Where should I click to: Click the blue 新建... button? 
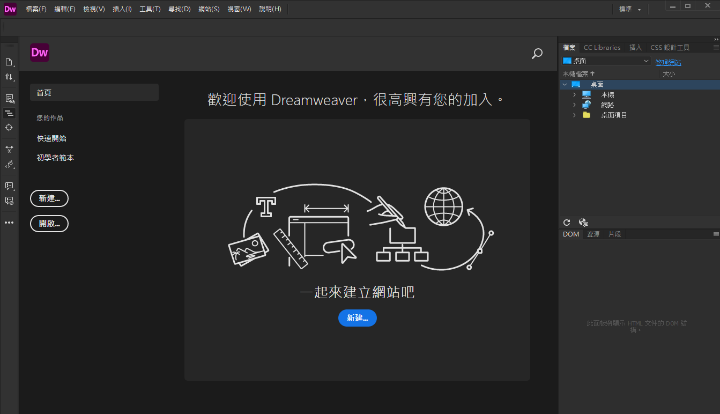(x=358, y=318)
